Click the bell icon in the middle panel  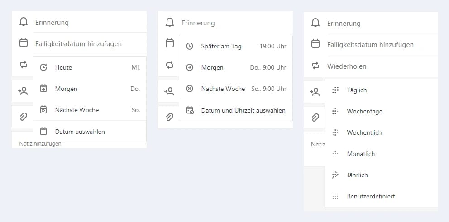tap(170, 22)
